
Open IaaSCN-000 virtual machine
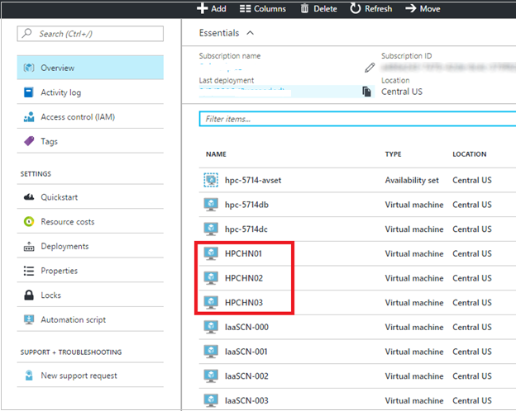point(246,327)
